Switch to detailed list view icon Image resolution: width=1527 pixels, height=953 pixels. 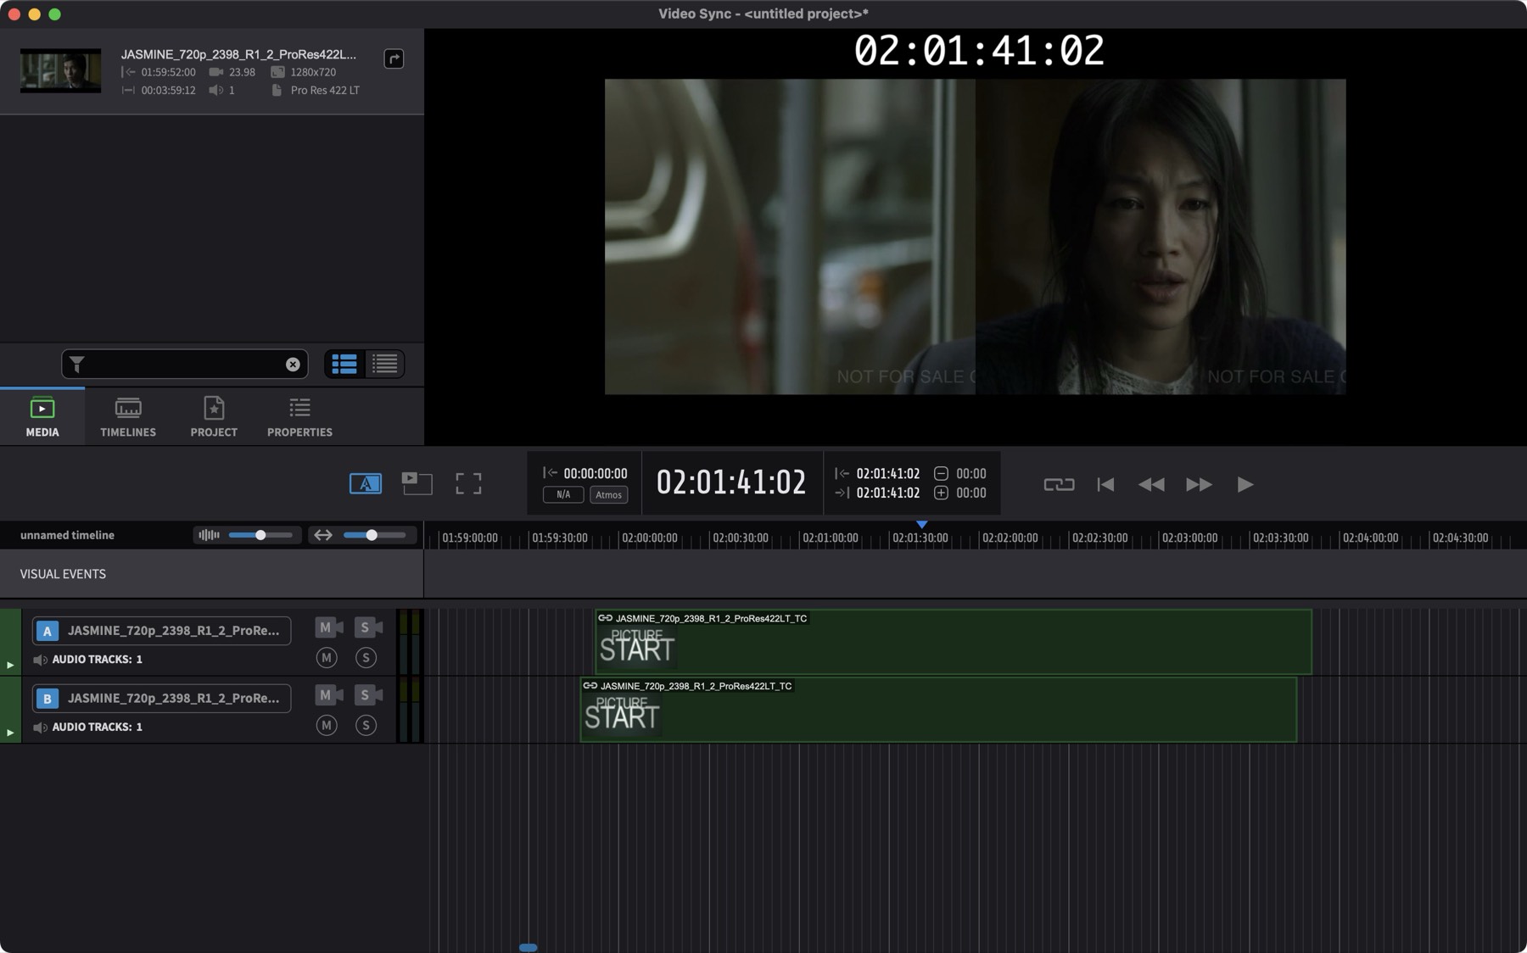coord(344,365)
